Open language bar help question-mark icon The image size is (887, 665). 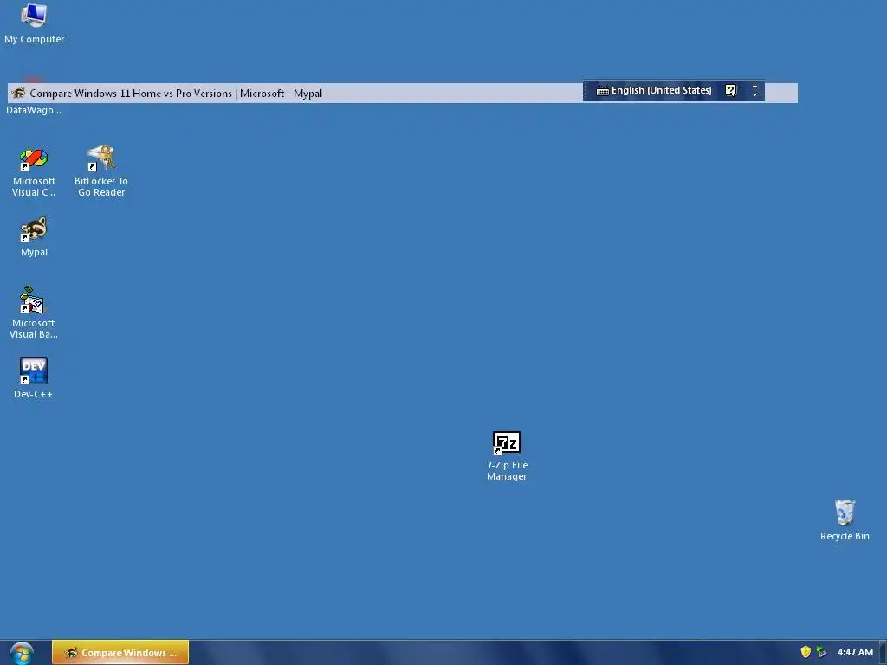731,90
